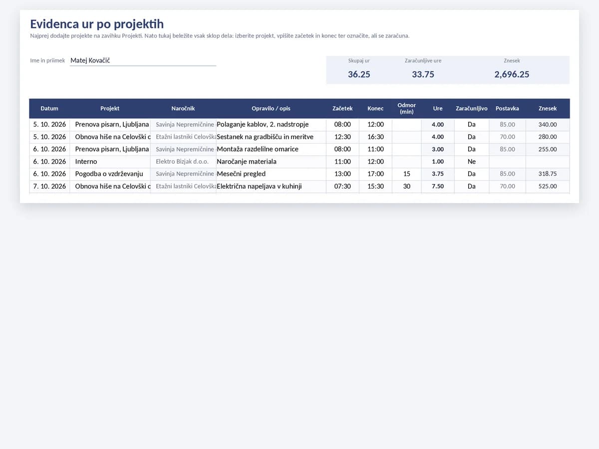Viewport: 599px width, 449px height.
Task: Click the Naročnik column header
Action: [183, 108]
